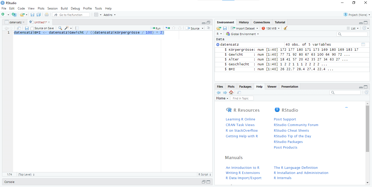The width and height of the screenshot is (372, 187).
Task: Save current document from the main toolbar
Action: coord(32,15)
